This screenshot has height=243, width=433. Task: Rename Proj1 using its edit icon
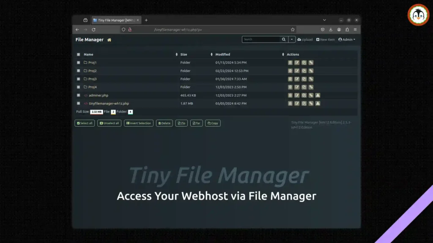(x=297, y=62)
